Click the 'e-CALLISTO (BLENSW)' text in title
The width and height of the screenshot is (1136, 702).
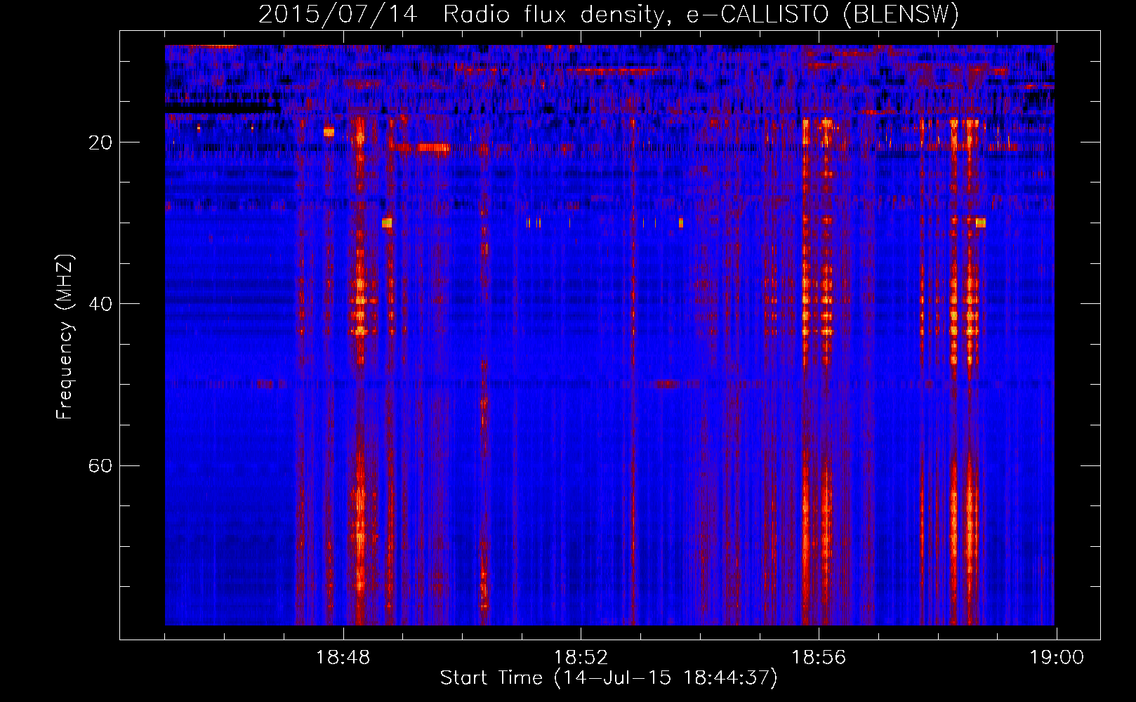[x=823, y=15]
